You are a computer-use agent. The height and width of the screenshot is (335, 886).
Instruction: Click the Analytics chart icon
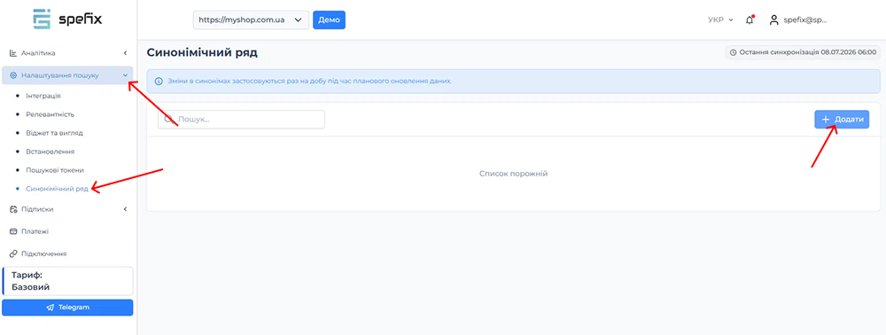(13, 53)
